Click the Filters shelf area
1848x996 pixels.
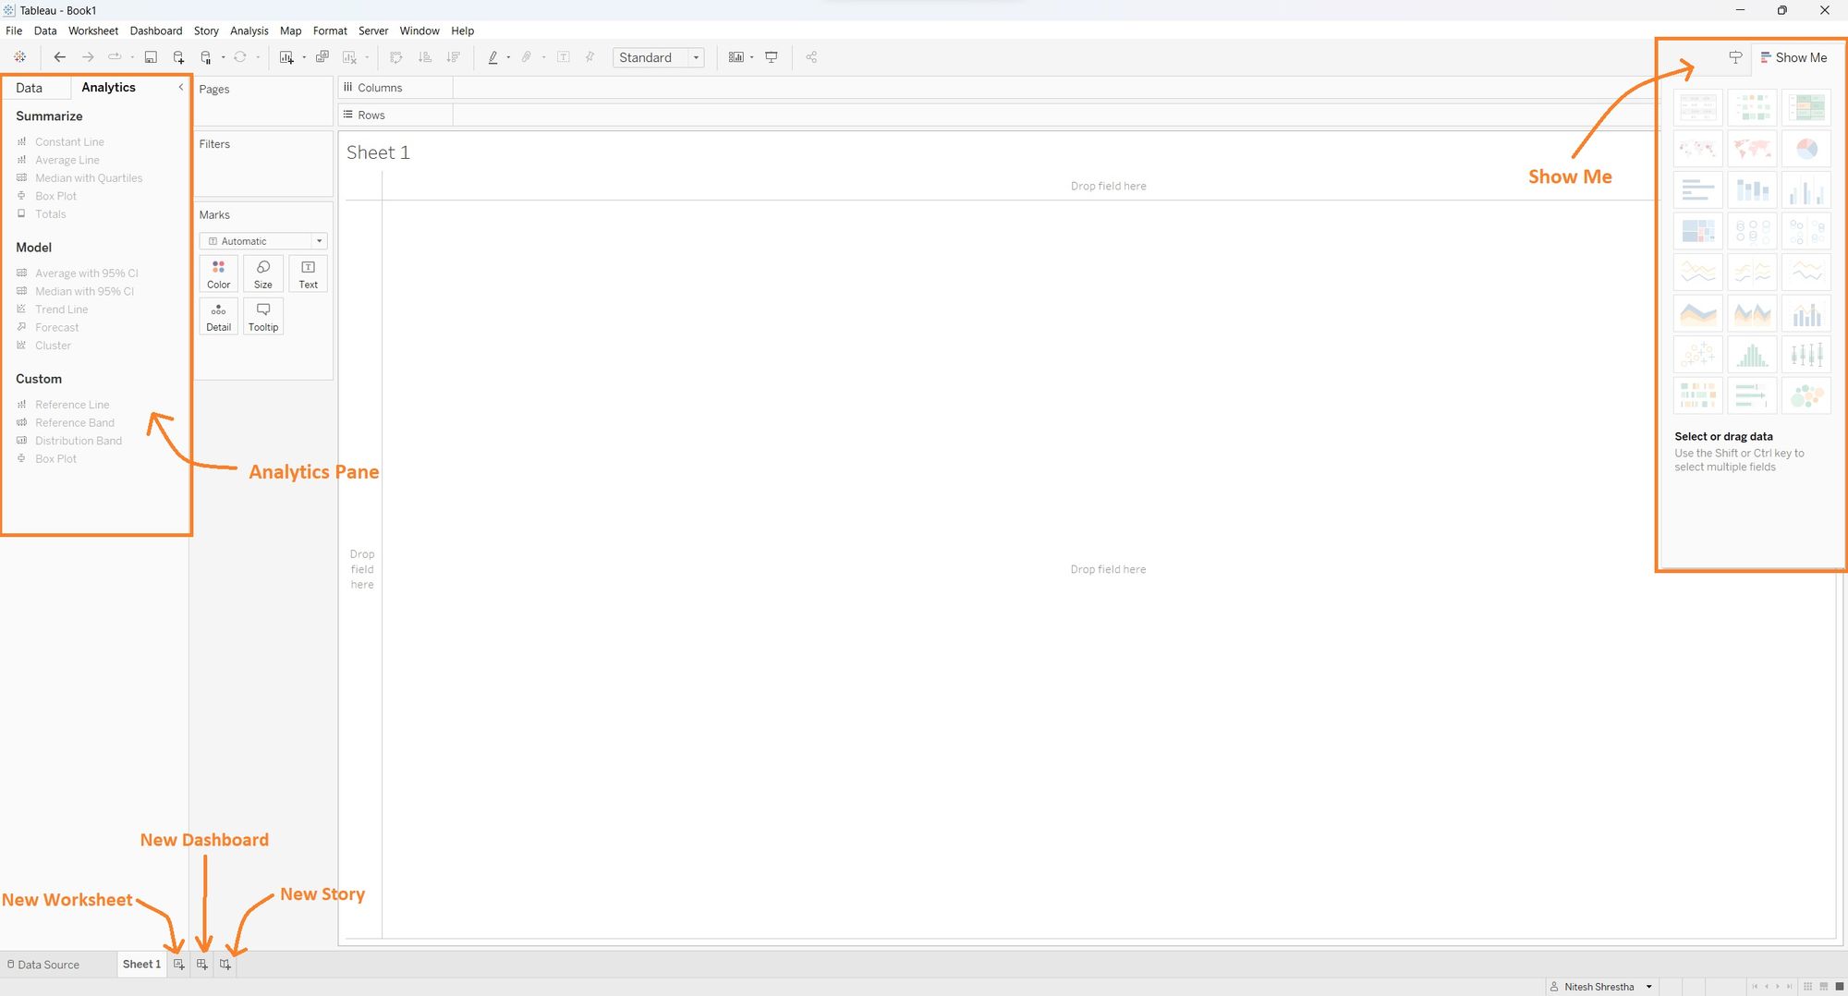pos(263,163)
